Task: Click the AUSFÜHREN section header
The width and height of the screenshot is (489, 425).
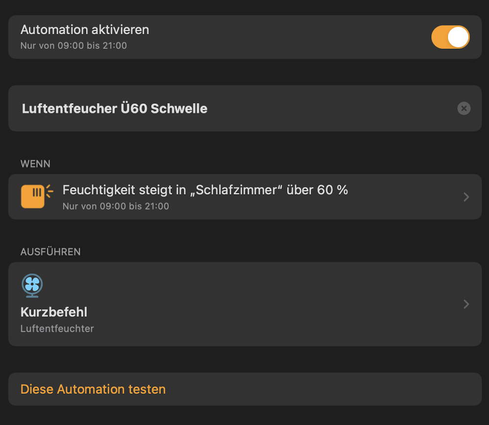Action: click(x=50, y=252)
